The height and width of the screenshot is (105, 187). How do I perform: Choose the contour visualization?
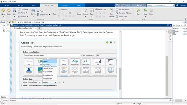coord(64,71)
